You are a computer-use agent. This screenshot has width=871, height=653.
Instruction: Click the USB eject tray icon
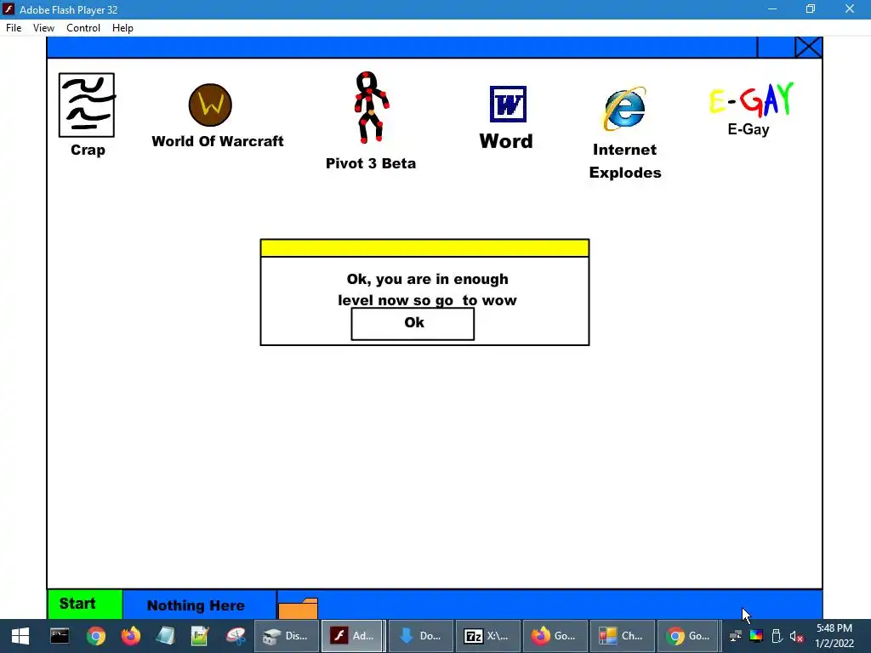point(777,636)
